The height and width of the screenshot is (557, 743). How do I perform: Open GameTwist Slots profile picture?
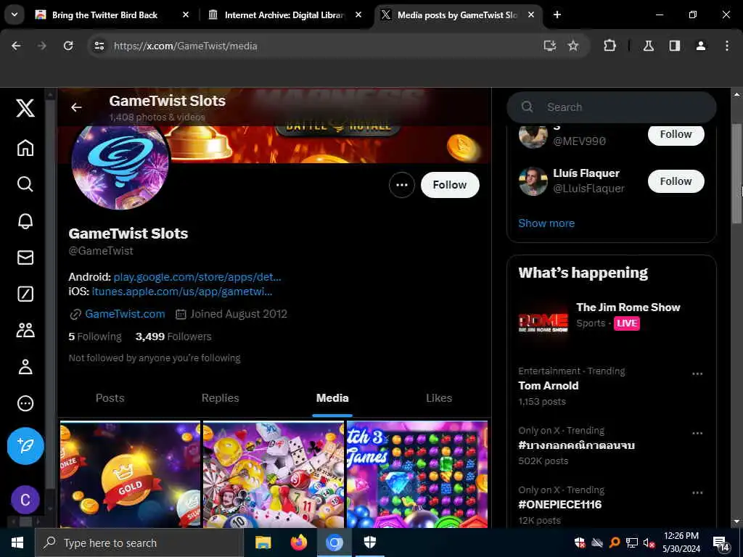120,162
